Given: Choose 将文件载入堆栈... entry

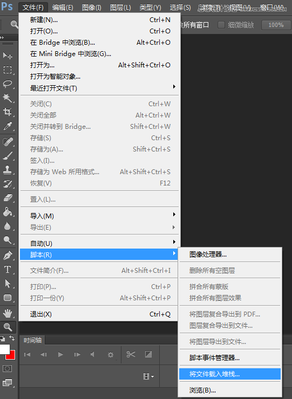Looking at the screenshot, I should tap(230, 374).
